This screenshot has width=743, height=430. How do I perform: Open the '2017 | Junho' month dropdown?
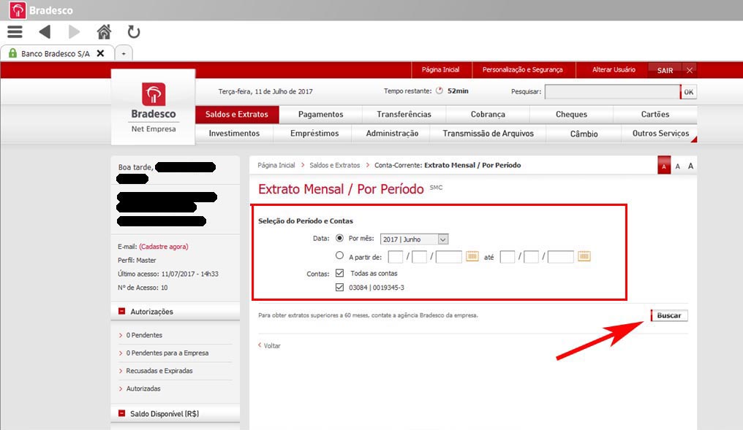414,239
